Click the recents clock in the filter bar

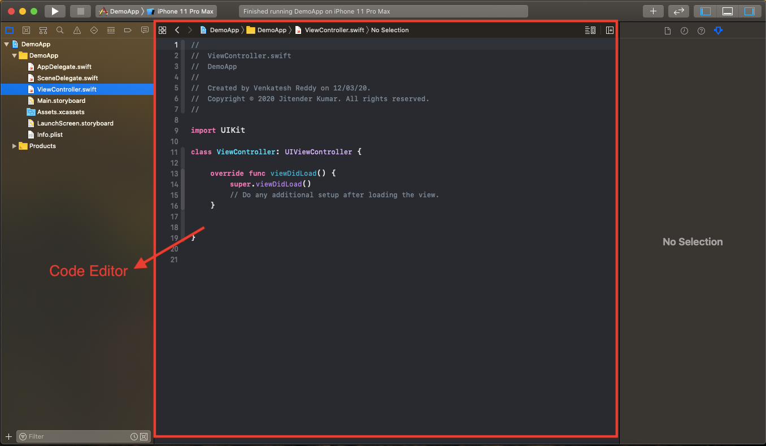point(134,436)
